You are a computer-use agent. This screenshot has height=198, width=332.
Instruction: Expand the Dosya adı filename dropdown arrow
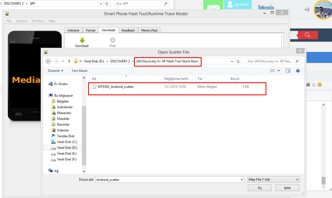[x=242, y=179]
